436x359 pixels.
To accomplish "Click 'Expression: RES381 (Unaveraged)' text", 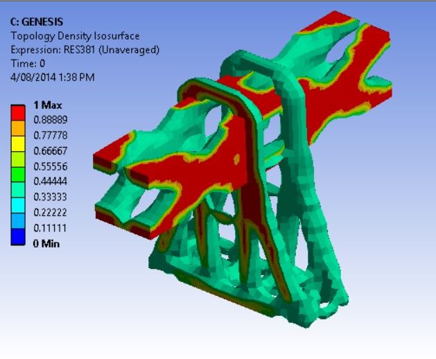I will [x=85, y=50].
